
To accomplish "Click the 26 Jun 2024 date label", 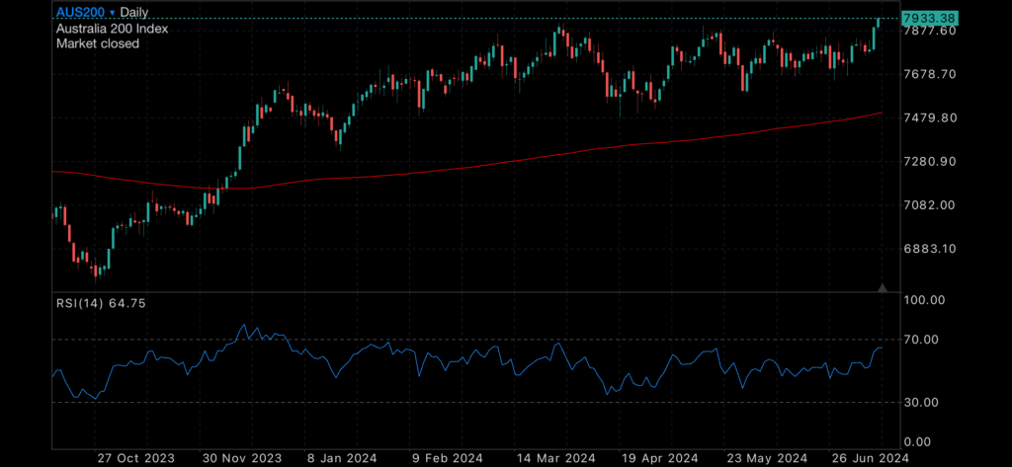I will (x=868, y=458).
